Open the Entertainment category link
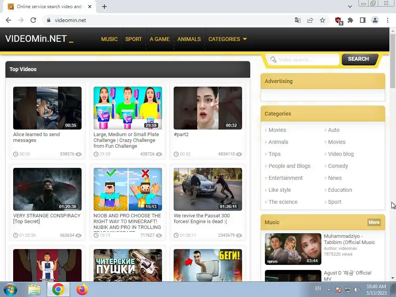This screenshot has height=297, width=396. pyautogui.click(x=286, y=178)
